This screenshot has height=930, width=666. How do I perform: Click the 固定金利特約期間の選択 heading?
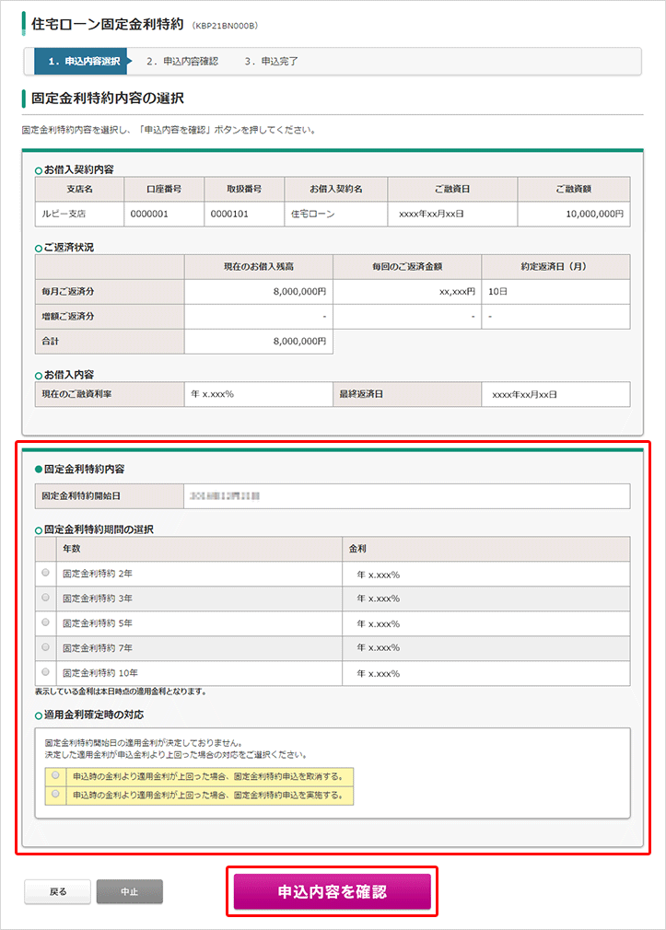(x=99, y=529)
